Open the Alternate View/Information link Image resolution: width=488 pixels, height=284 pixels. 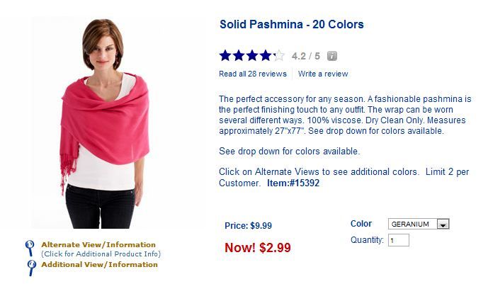(x=98, y=245)
